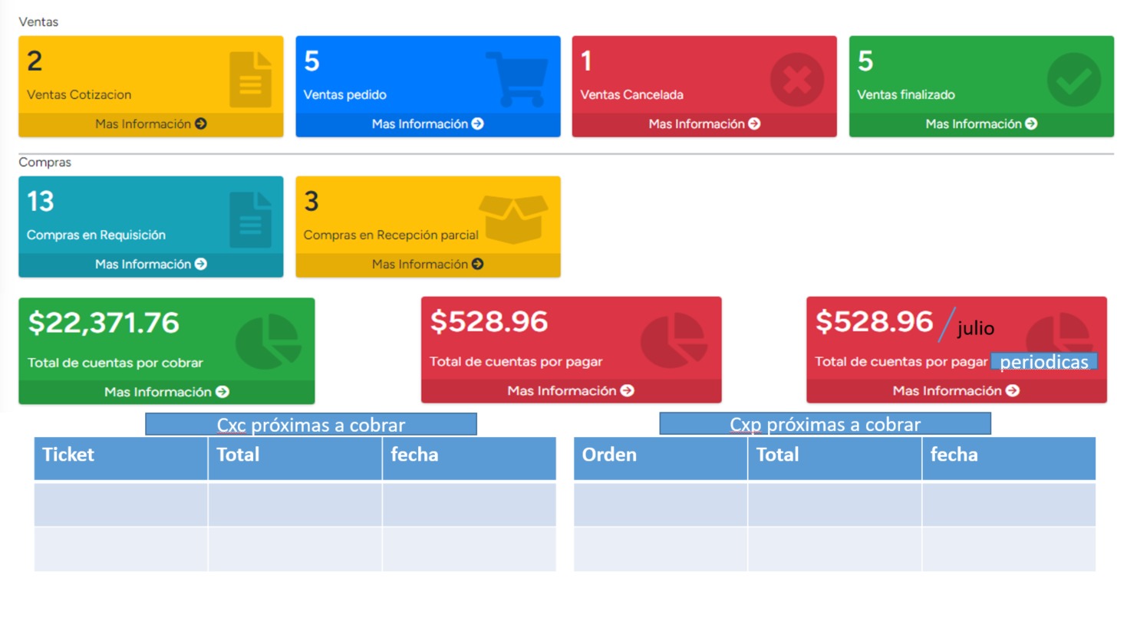Click the pie chart icon on cuentas por cobrar
Screen dimensions: 1127x628
268,342
